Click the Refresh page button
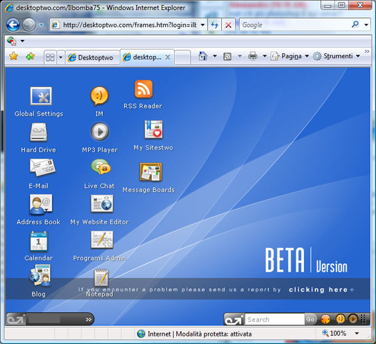This screenshot has width=376, height=344. point(214,24)
